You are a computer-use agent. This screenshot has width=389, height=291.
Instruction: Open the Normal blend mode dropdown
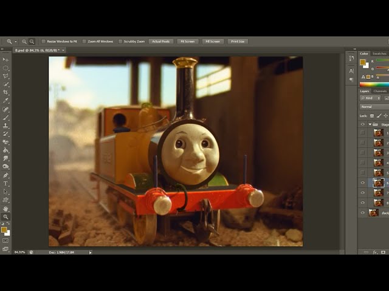tap(374, 107)
